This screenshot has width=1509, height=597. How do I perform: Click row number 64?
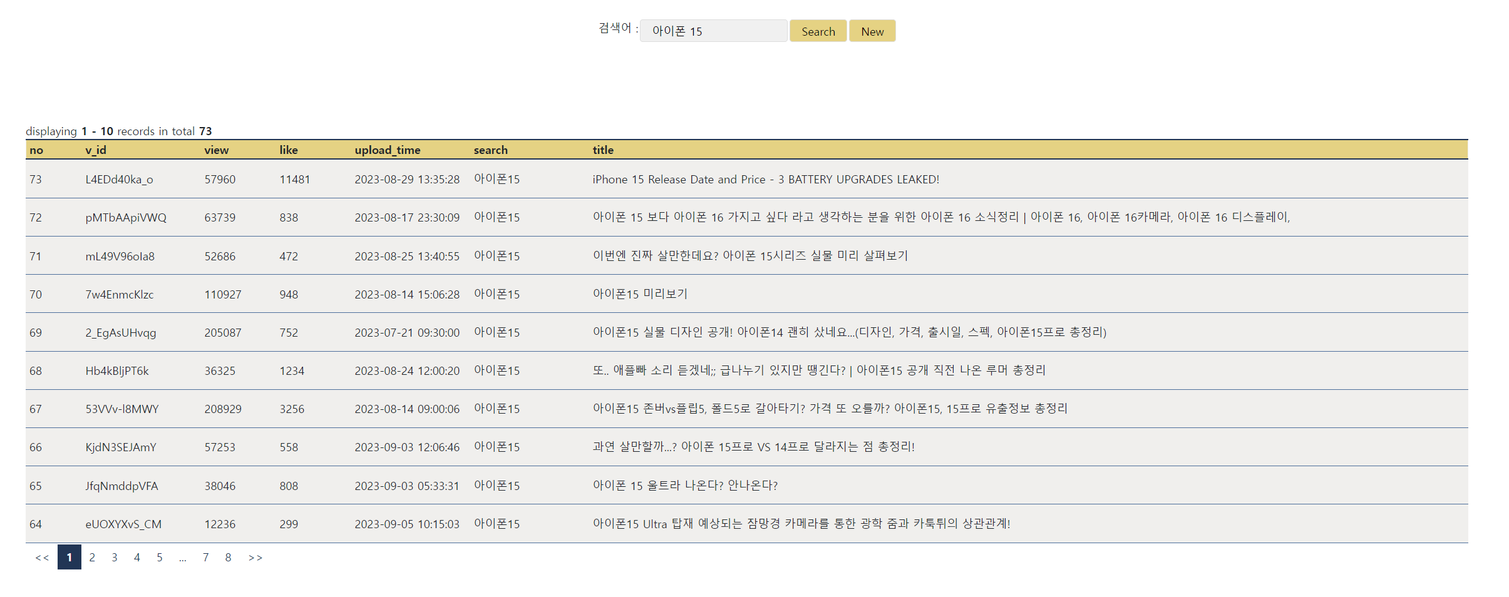point(36,524)
